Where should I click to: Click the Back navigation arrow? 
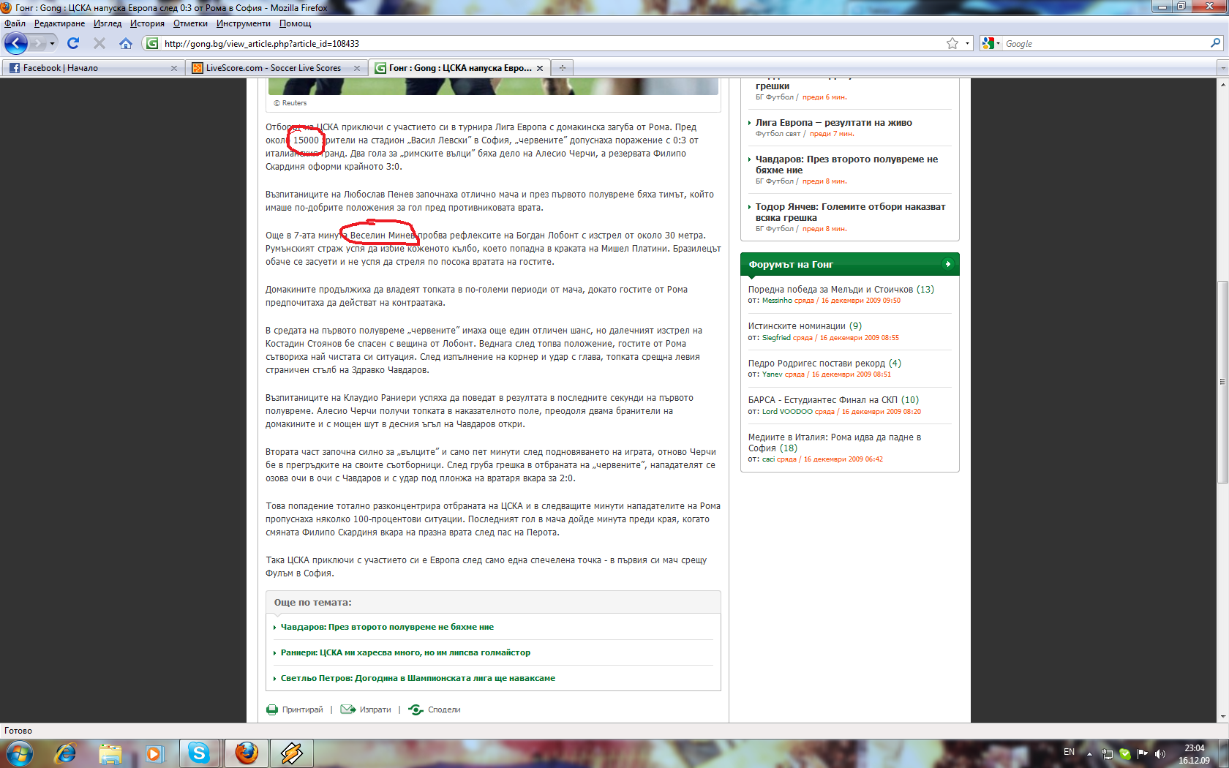coord(16,44)
